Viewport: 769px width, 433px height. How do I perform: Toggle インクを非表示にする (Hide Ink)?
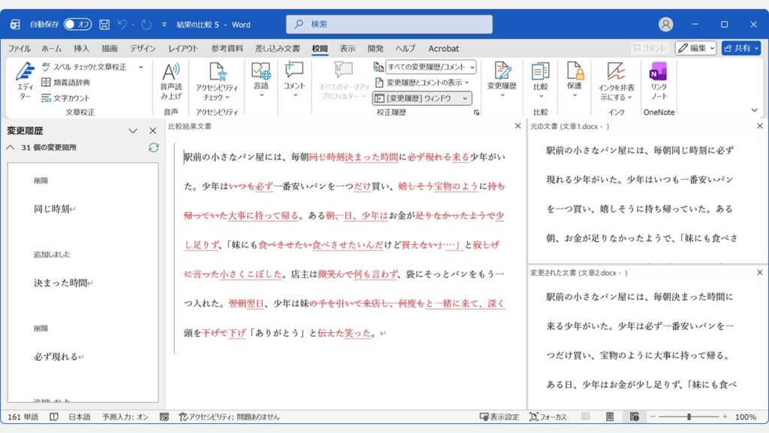click(617, 75)
